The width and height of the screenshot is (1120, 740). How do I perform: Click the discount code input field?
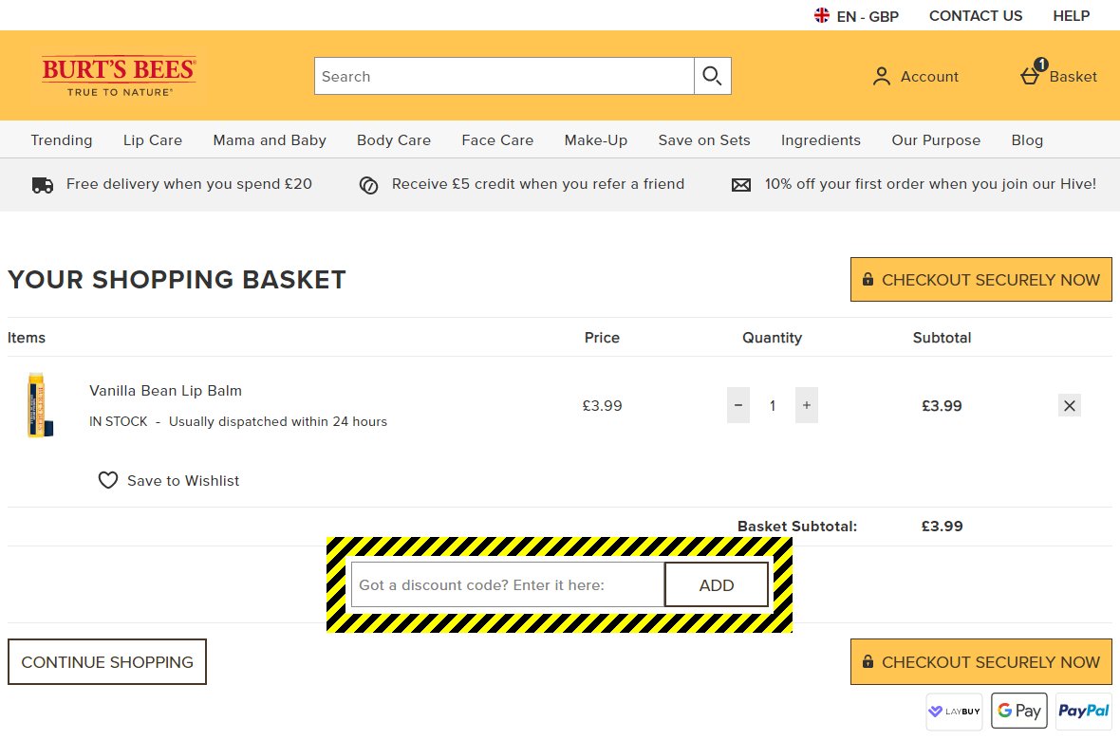pos(508,585)
